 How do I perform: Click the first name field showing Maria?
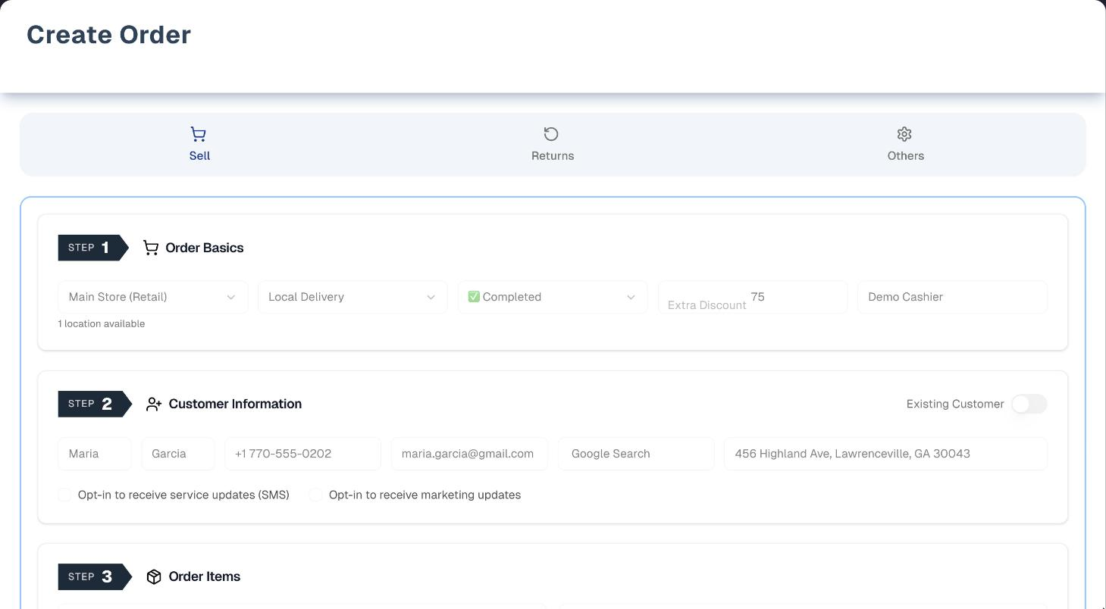pyautogui.click(x=95, y=454)
